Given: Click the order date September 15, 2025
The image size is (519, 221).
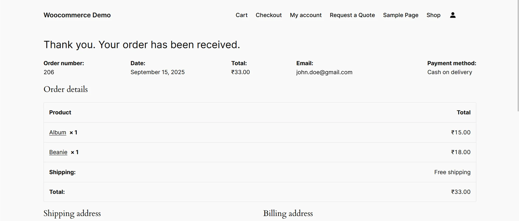Looking at the screenshot, I should [158, 72].
